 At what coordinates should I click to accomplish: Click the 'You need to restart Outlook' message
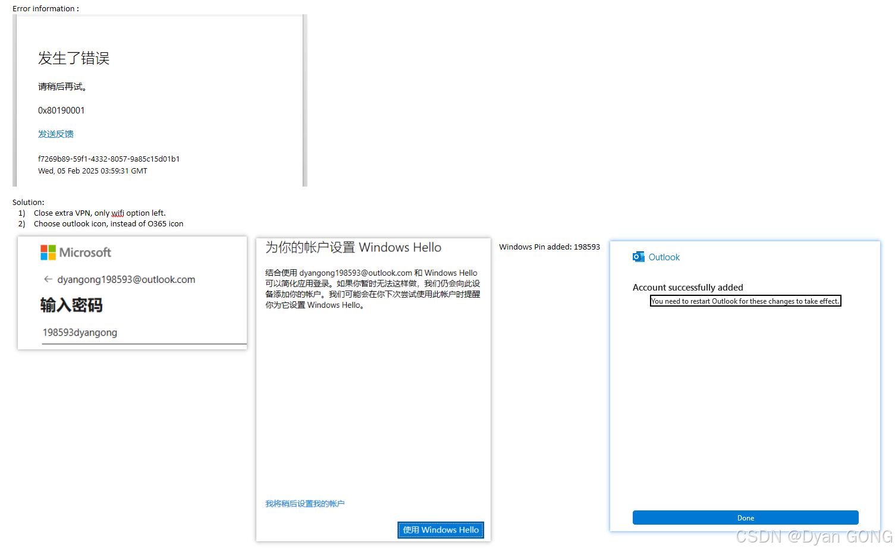[746, 301]
